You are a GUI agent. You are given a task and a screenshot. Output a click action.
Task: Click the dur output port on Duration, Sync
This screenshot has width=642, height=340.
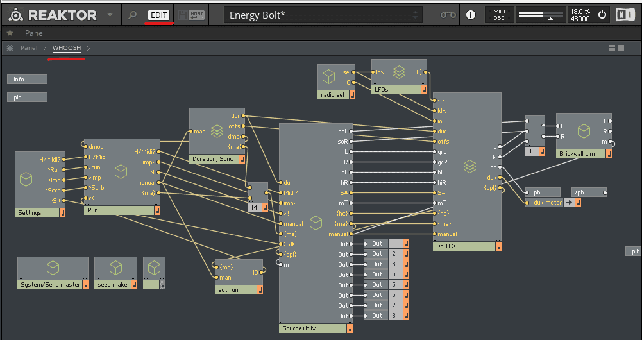(243, 116)
